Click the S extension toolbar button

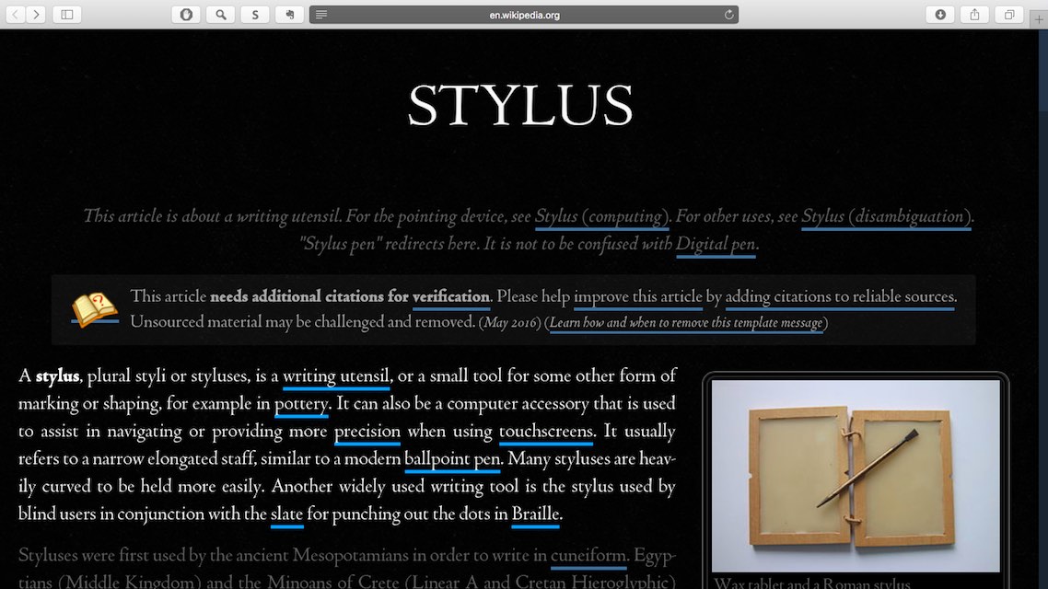pyautogui.click(x=255, y=15)
